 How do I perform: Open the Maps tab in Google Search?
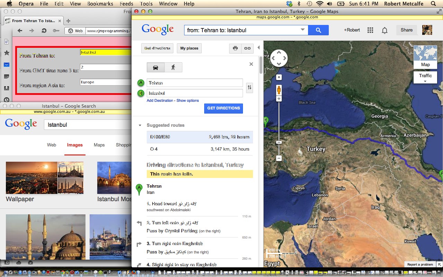click(x=99, y=145)
